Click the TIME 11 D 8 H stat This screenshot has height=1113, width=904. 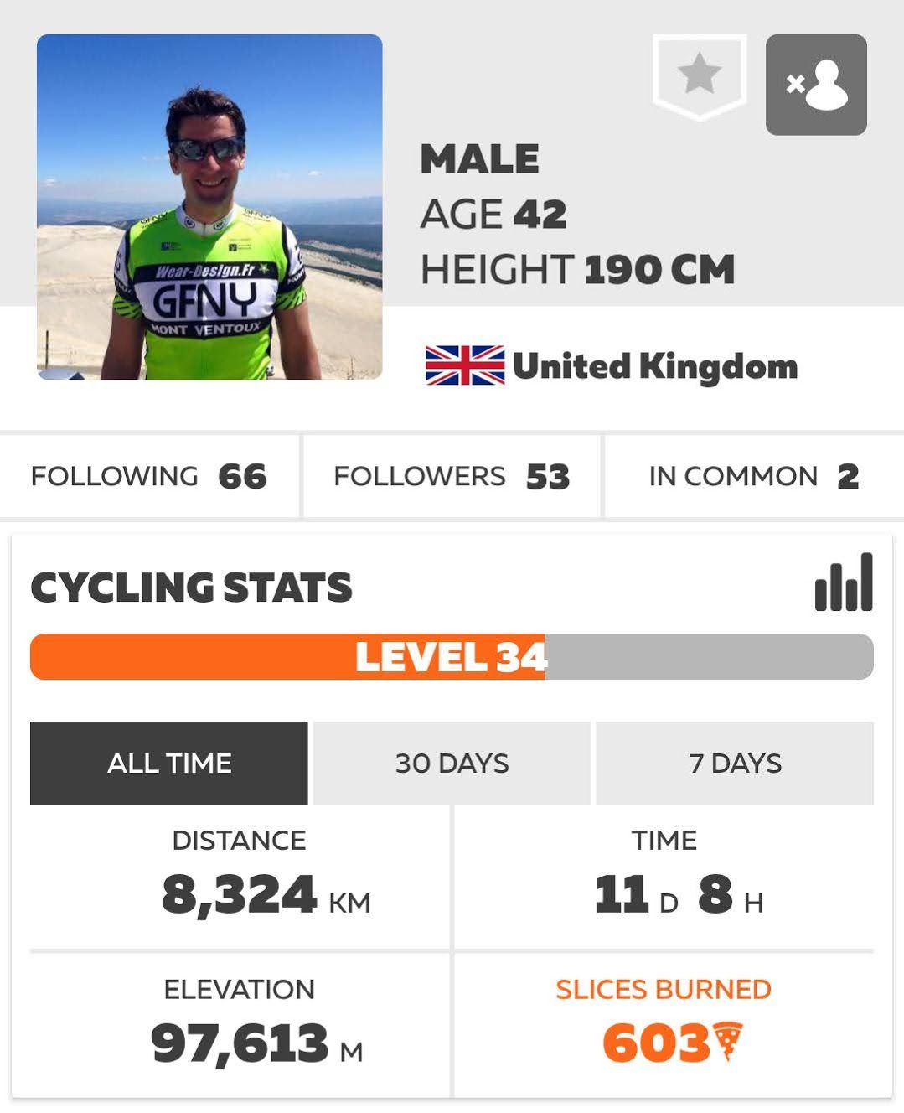pyautogui.click(x=664, y=877)
